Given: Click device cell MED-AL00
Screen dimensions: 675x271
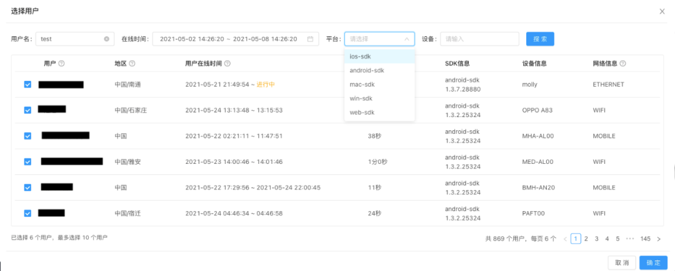Looking at the screenshot, I should coord(537,161).
